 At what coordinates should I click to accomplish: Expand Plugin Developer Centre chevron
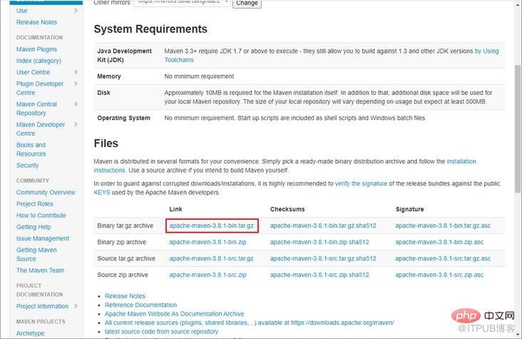click(76, 84)
